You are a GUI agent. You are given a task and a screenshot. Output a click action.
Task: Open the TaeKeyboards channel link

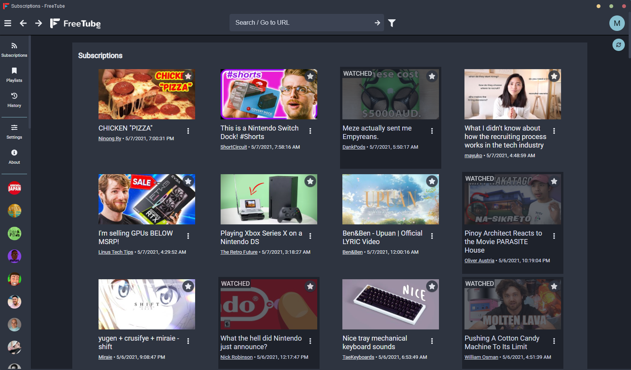[359, 357]
